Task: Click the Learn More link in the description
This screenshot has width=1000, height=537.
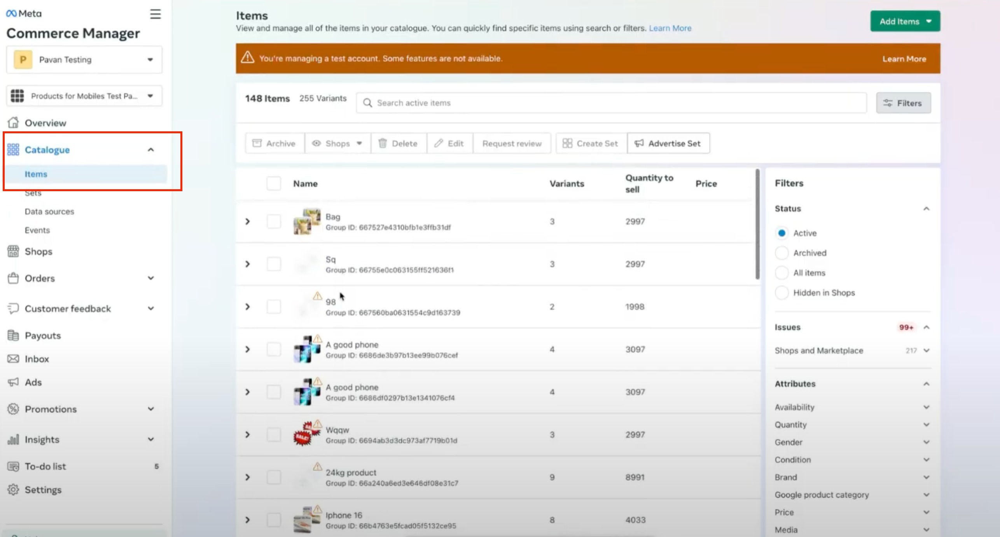Action: [670, 28]
